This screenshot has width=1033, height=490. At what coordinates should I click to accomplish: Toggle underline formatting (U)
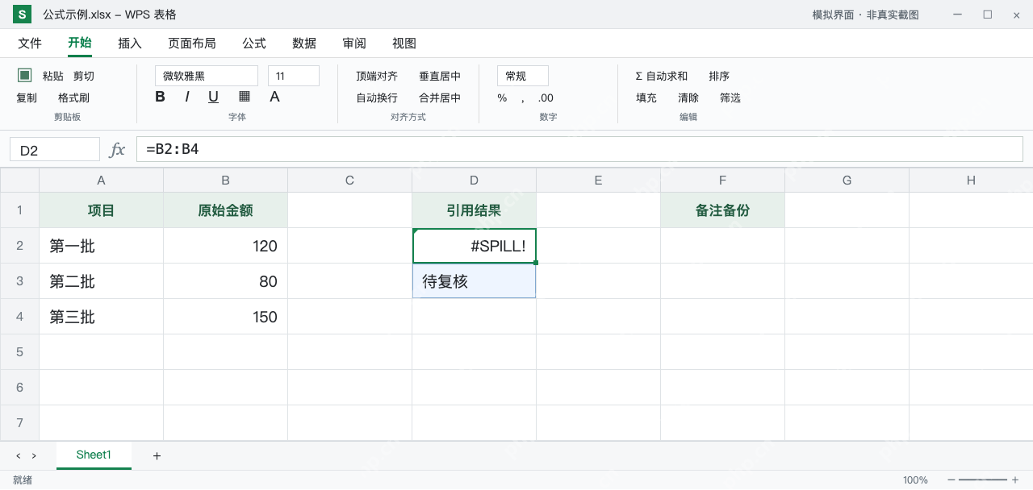213,97
